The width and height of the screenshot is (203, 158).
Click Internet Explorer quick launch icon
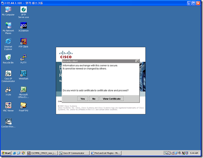click(x=15, y=153)
